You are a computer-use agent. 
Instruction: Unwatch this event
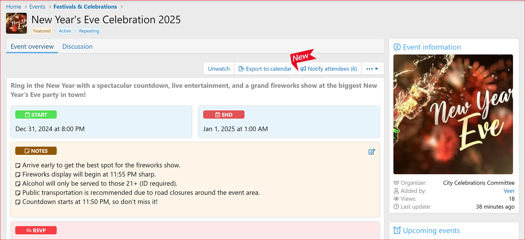coord(219,69)
